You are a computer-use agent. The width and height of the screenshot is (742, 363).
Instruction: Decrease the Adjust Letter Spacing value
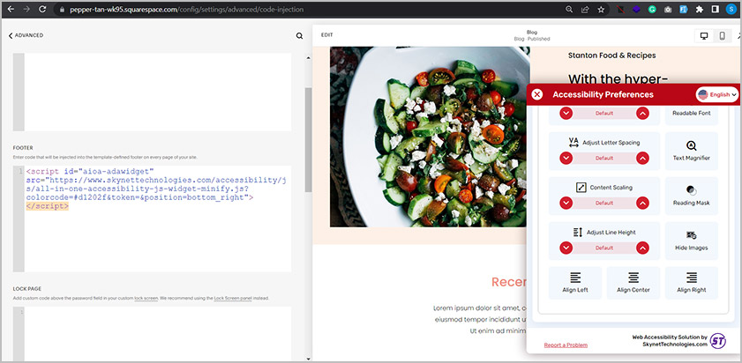pyautogui.click(x=566, y=158)
